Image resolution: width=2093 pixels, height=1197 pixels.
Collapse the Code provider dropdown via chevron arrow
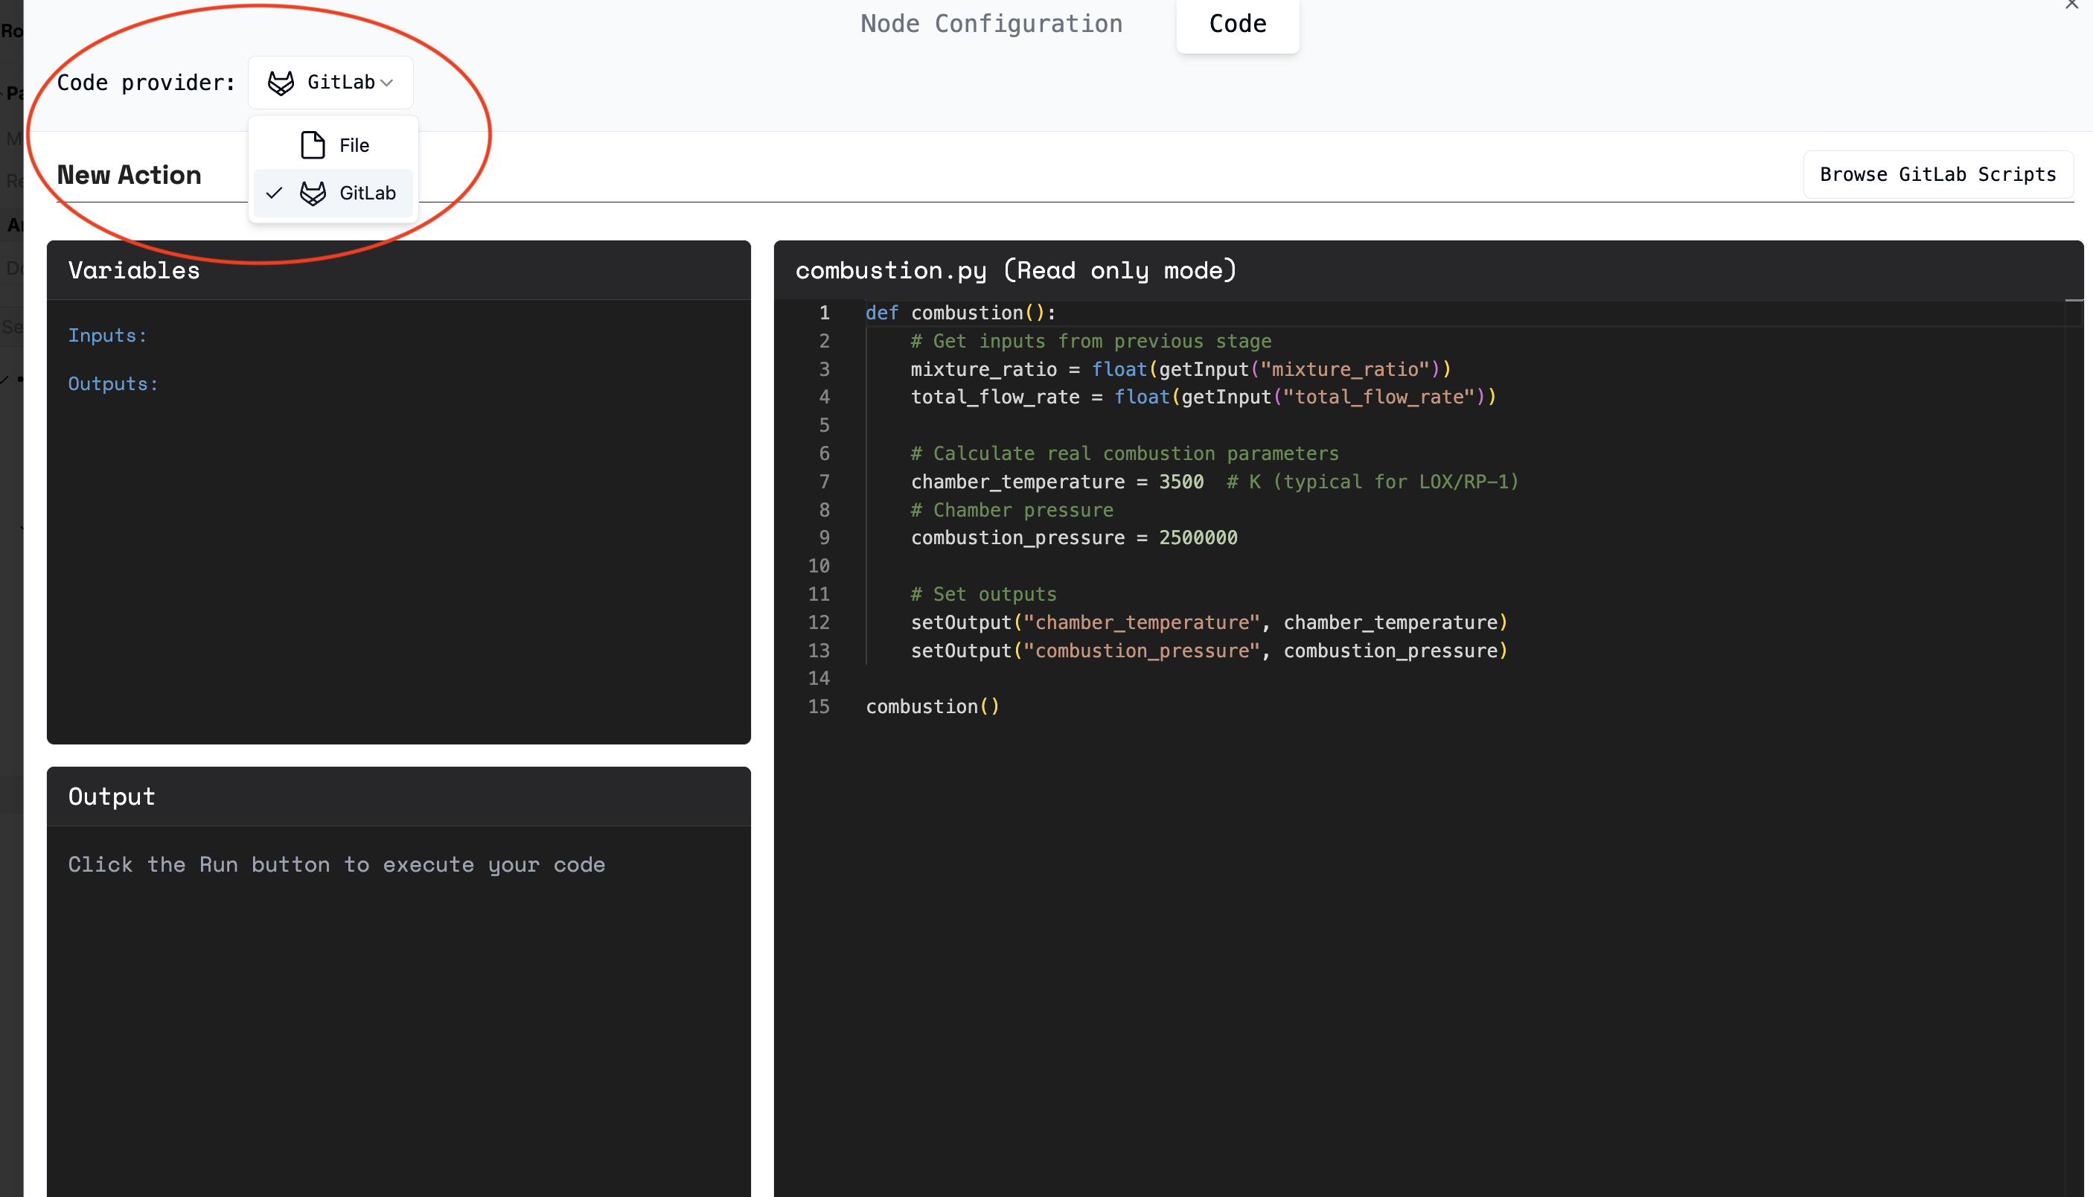coord(387,83)
